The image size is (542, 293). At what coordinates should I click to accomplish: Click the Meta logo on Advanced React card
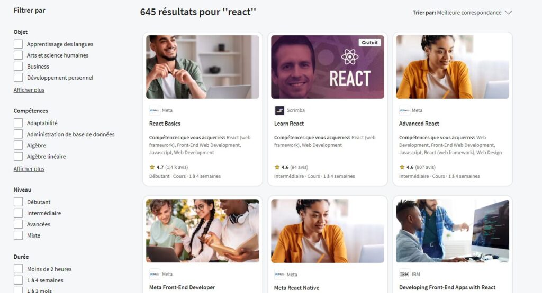pyautogui.click(x=404, y=110)
